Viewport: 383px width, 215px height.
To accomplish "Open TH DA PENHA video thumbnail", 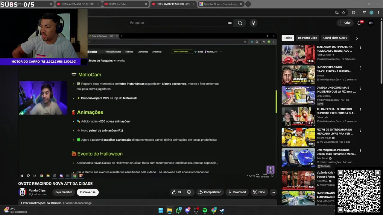I will 298,116.
